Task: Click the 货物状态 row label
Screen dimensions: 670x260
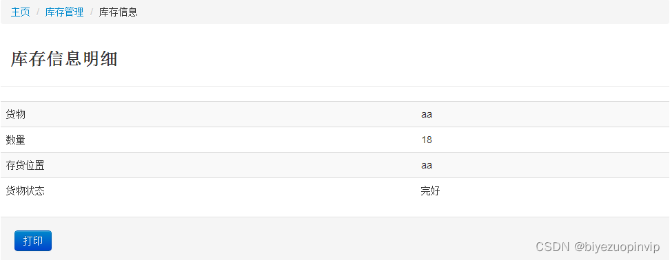Action: (26, 191)
